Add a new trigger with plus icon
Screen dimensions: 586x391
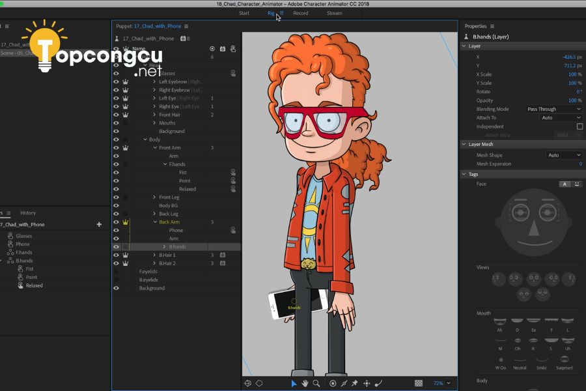coord(99,224)
